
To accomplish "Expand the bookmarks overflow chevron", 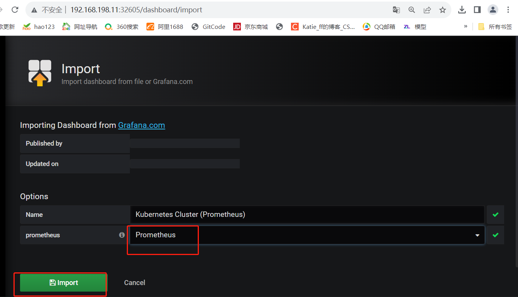I will point(466,26).
